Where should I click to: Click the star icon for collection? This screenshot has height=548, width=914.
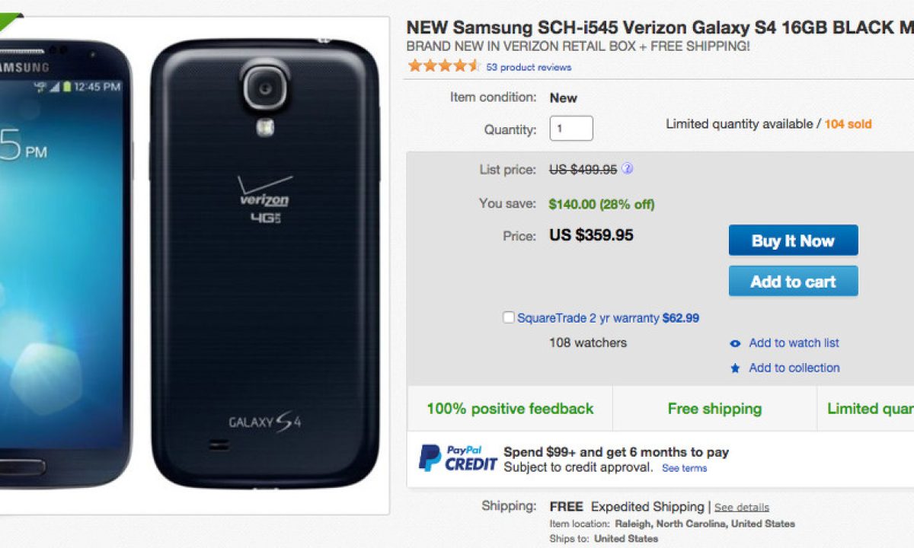click(x=735, y=368)
